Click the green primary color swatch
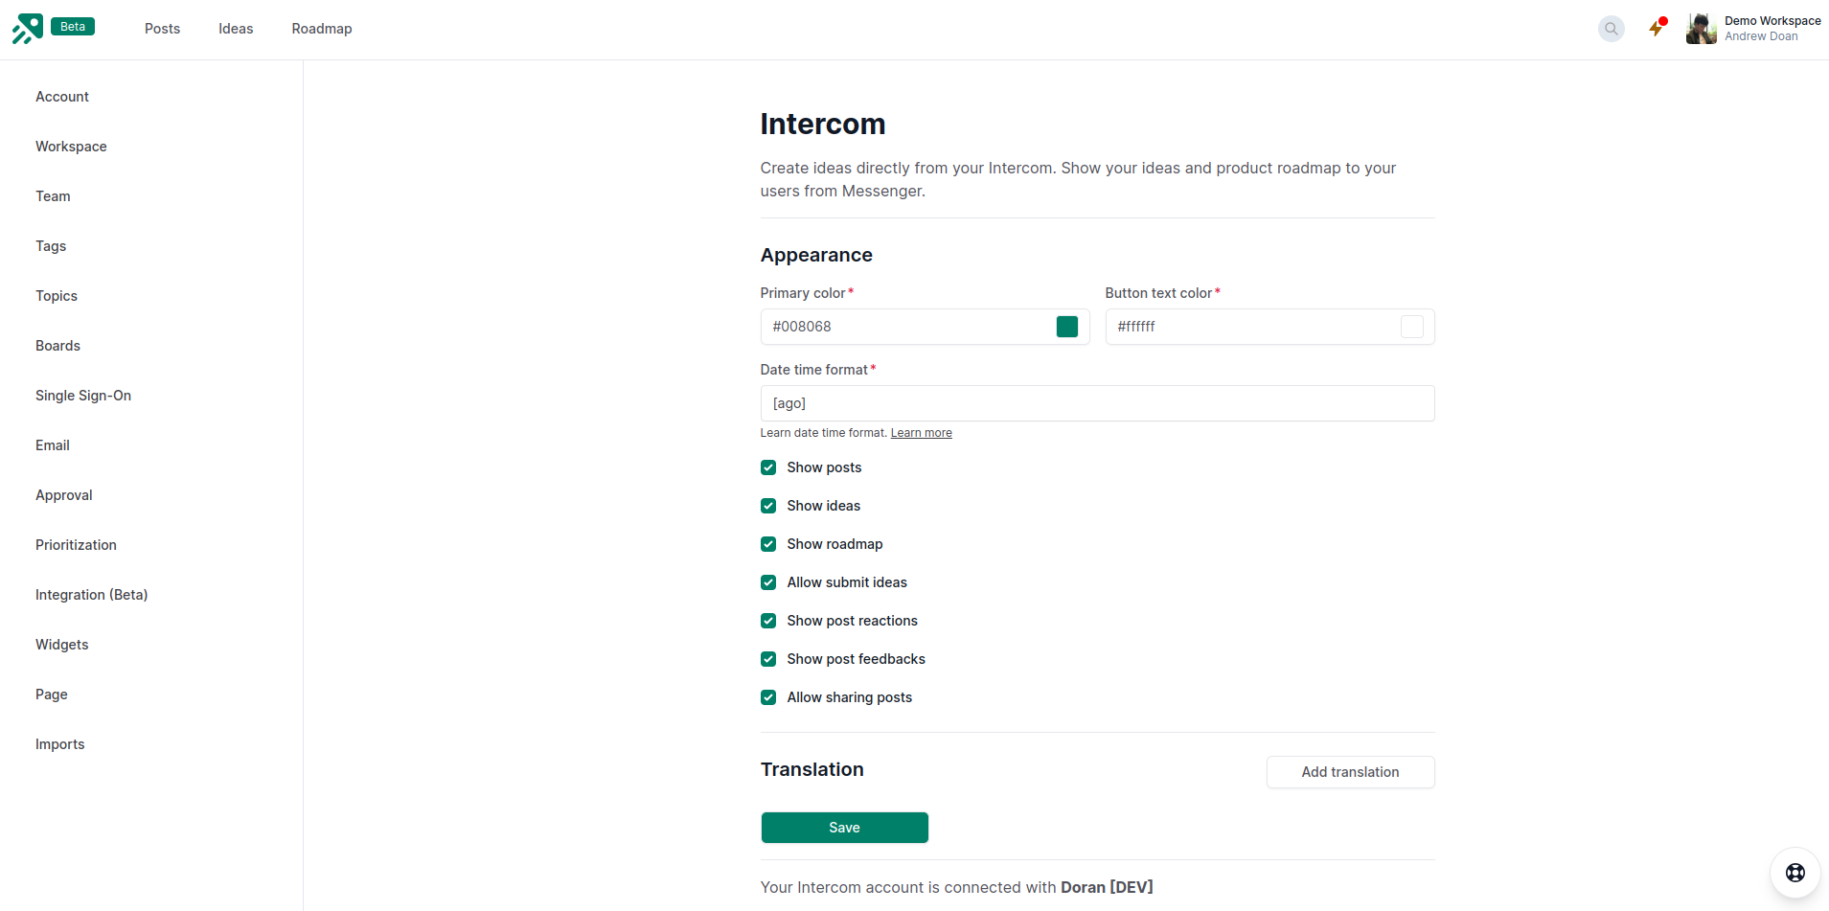Viewport: 1829px width, 911px height. click(1067, 327)
